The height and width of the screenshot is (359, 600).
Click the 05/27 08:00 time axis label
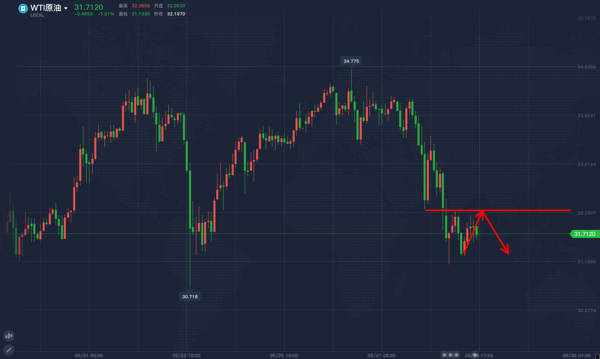pos(382,356)
